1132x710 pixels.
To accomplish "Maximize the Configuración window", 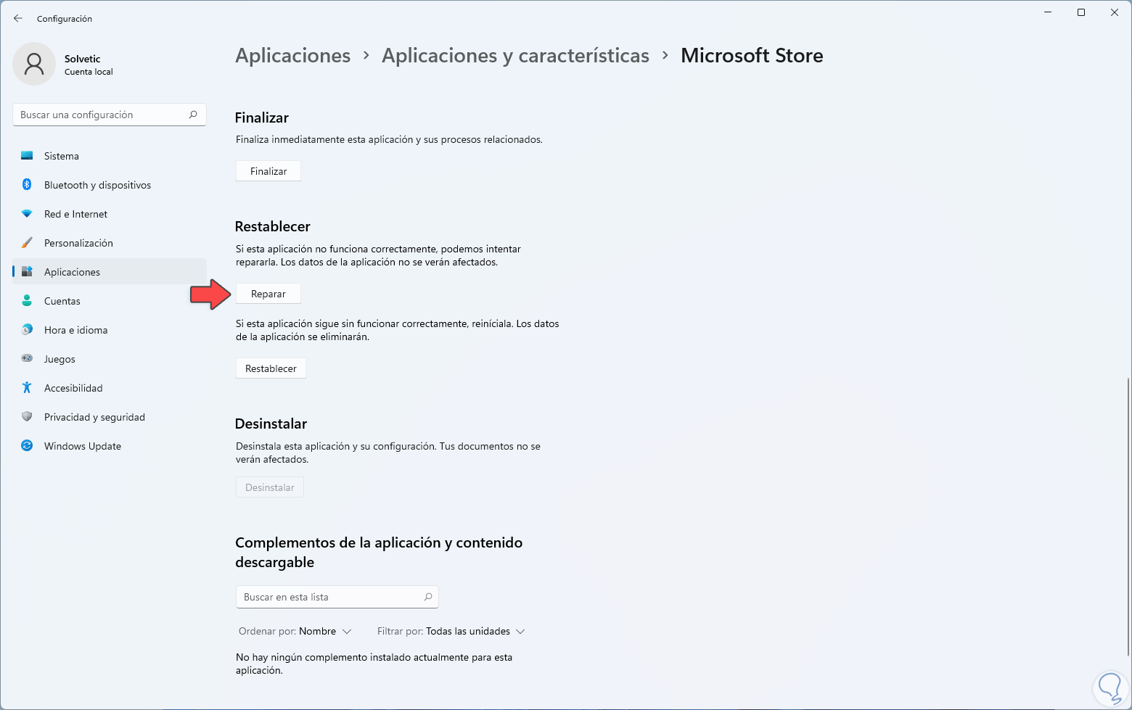I will pyautogui.click(x=1081, y=12).
